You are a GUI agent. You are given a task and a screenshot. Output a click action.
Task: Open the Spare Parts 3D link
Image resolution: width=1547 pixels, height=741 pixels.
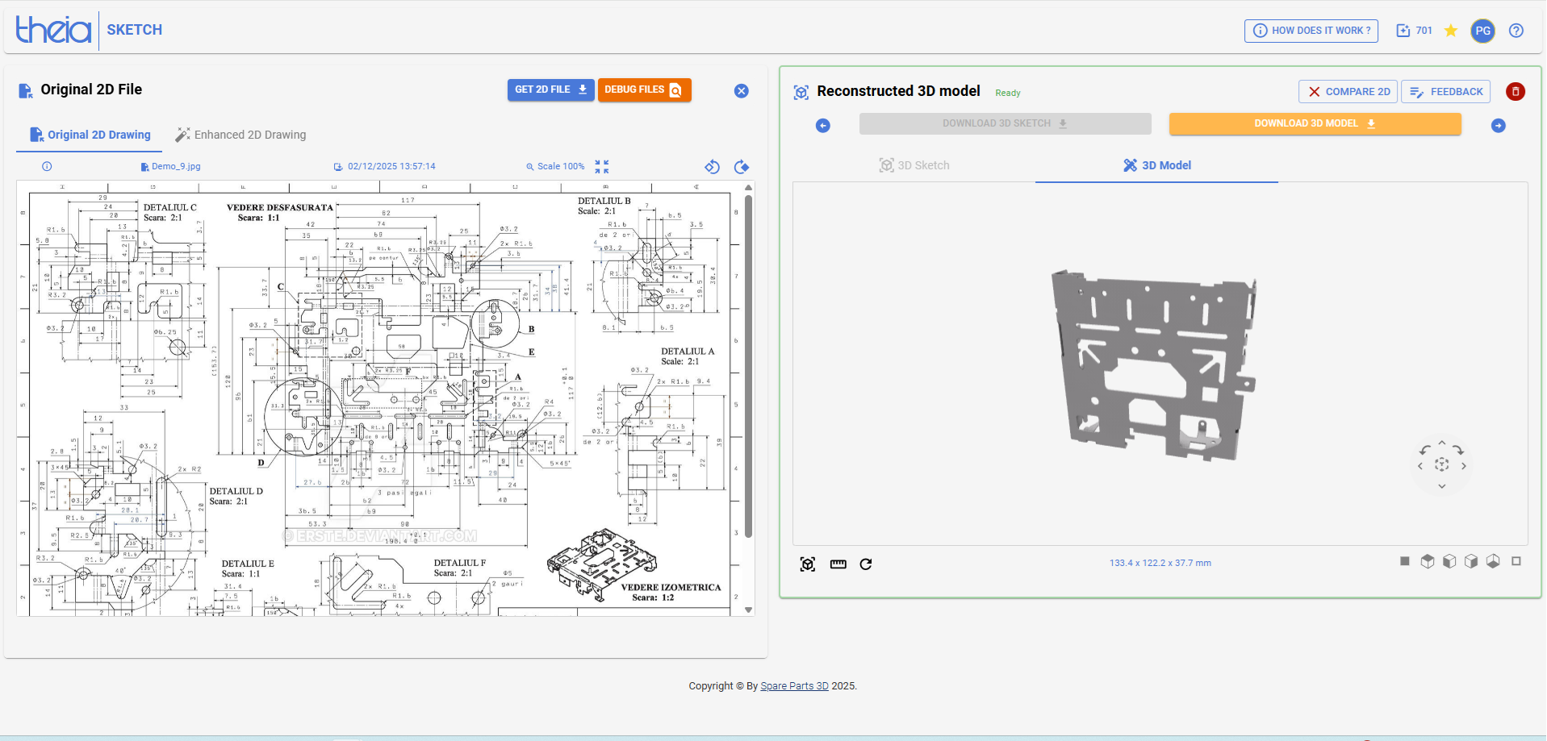(x=794, y=686)
